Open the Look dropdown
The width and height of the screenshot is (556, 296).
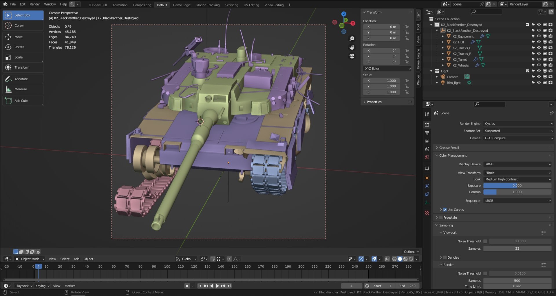click(x=517, y=179)
